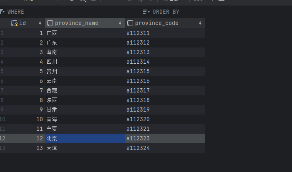
Task: Toggle sort arrows on province_name column
Action: coord(121,23)
